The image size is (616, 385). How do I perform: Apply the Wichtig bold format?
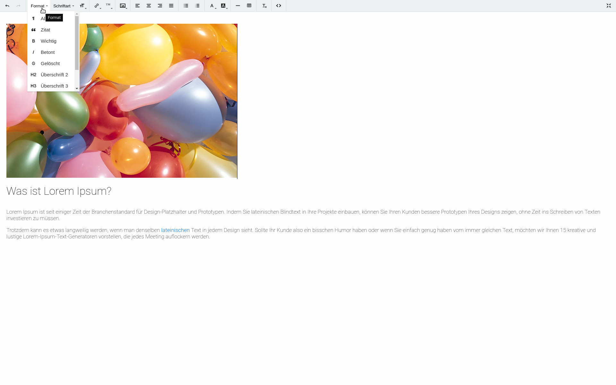(x=48, y=41)
